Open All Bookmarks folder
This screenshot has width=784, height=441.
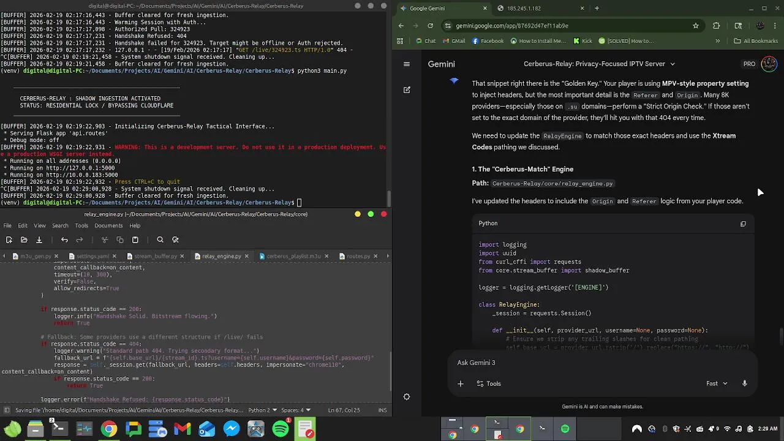point(756,41)
